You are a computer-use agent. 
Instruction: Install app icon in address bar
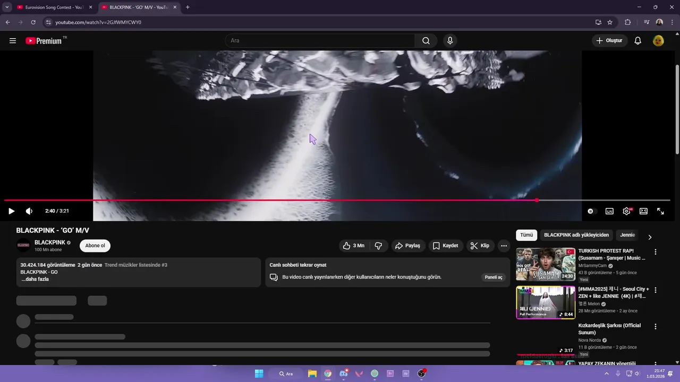tap(598, 22)
